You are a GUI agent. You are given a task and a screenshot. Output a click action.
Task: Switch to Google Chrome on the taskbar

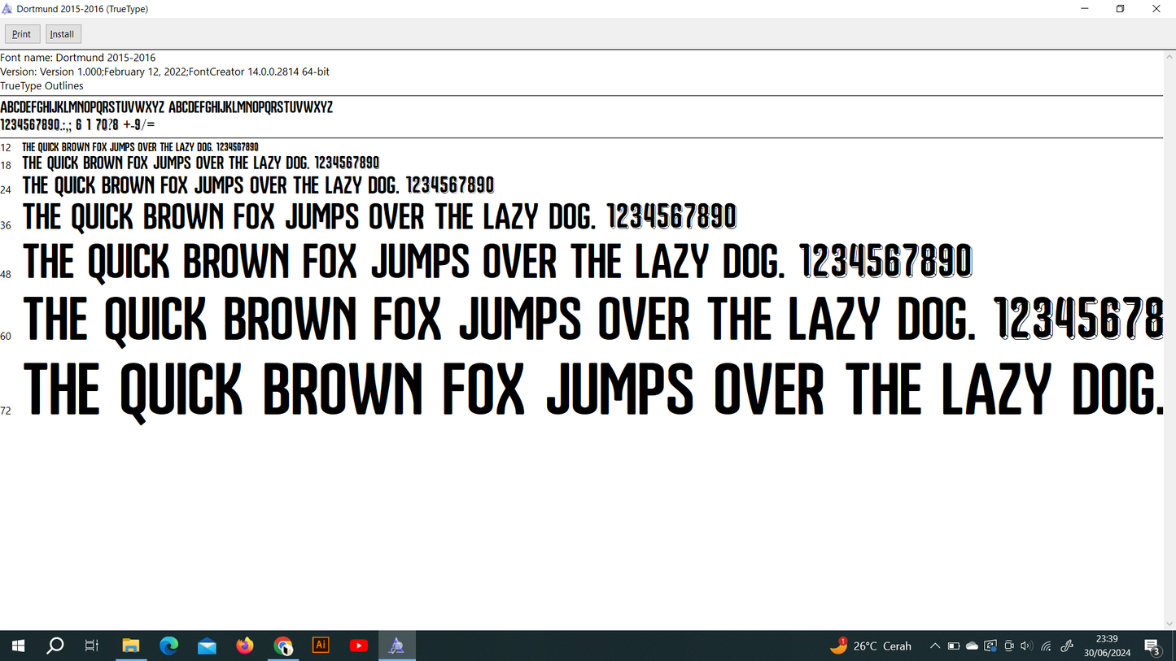click(x=283, y=646)
